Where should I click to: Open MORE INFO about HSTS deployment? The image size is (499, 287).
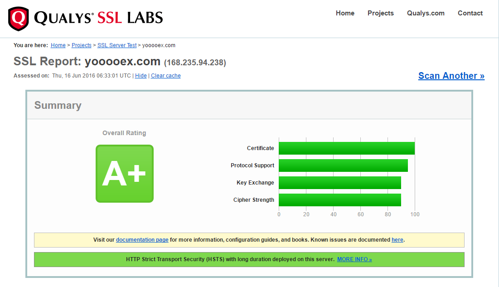(354, 259)
